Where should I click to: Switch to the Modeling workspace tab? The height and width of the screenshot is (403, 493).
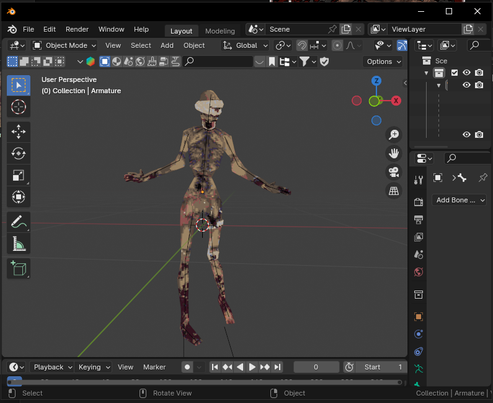pyautogui.click(x=220, y=31)
